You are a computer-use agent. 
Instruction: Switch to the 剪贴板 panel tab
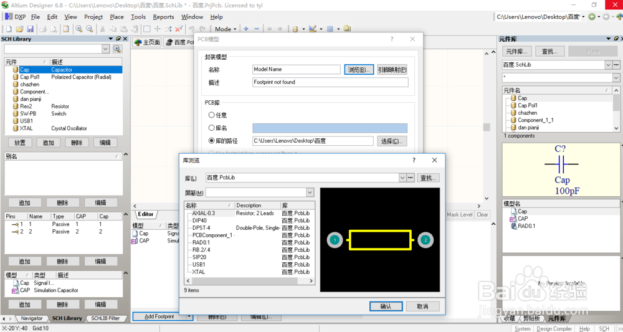pos(531,318)
